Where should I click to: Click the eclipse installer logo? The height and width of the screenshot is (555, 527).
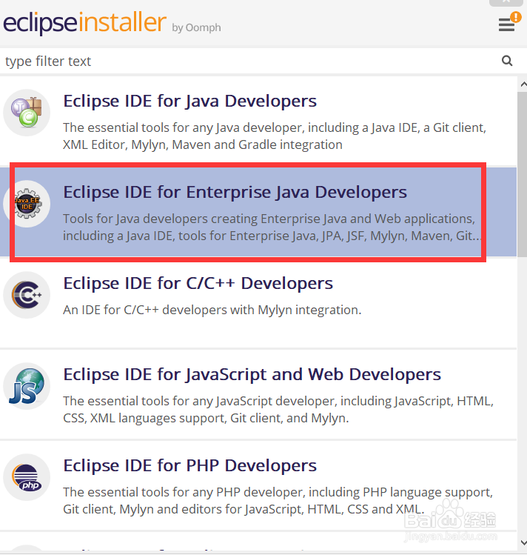tap(84, 23)
